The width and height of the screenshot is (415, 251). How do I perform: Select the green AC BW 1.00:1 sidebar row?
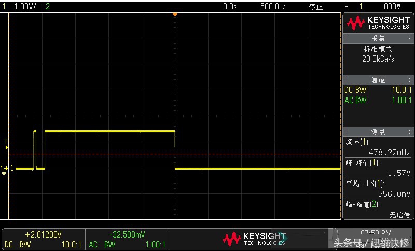point(378,101)
